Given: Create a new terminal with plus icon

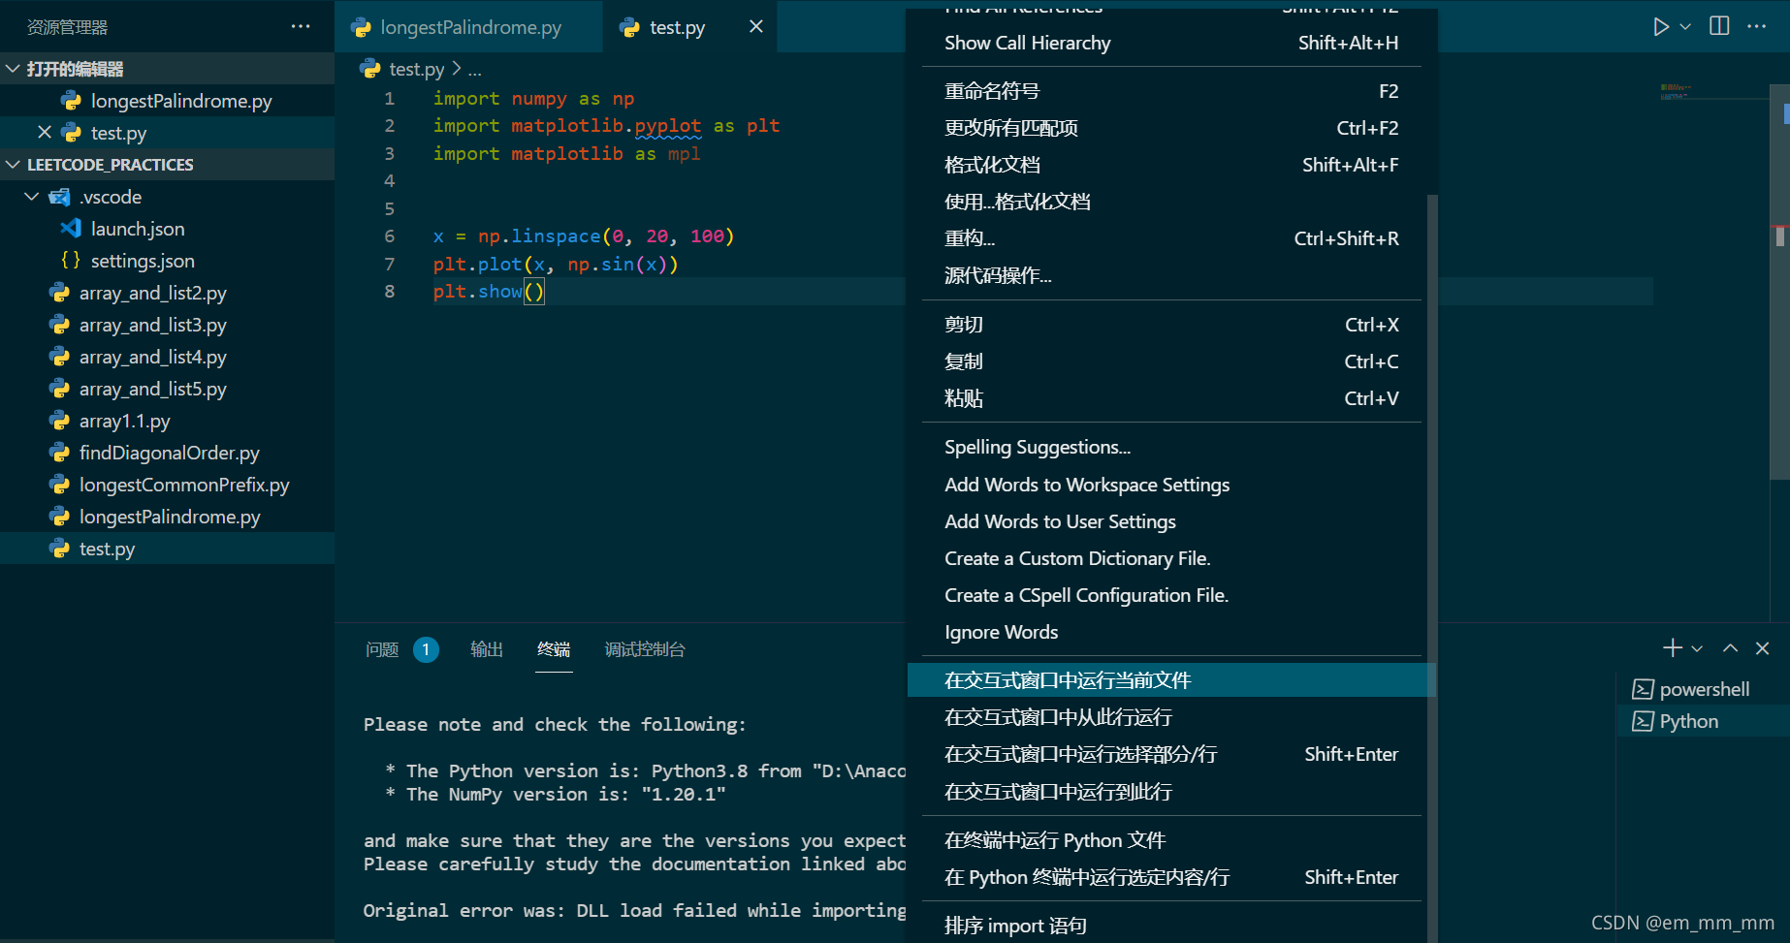Looking at the screenshot, I should pyautogui.click(x=1672, y=648).
